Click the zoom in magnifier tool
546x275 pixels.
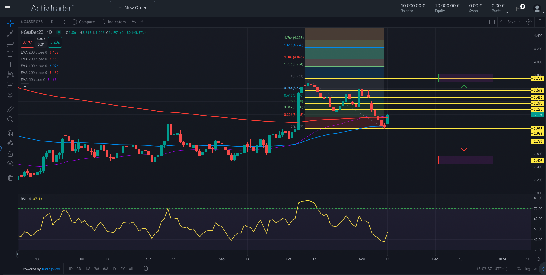coord(10,119)
